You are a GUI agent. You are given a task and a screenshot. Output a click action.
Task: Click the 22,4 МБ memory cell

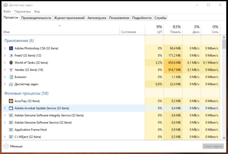coord(173,84)
